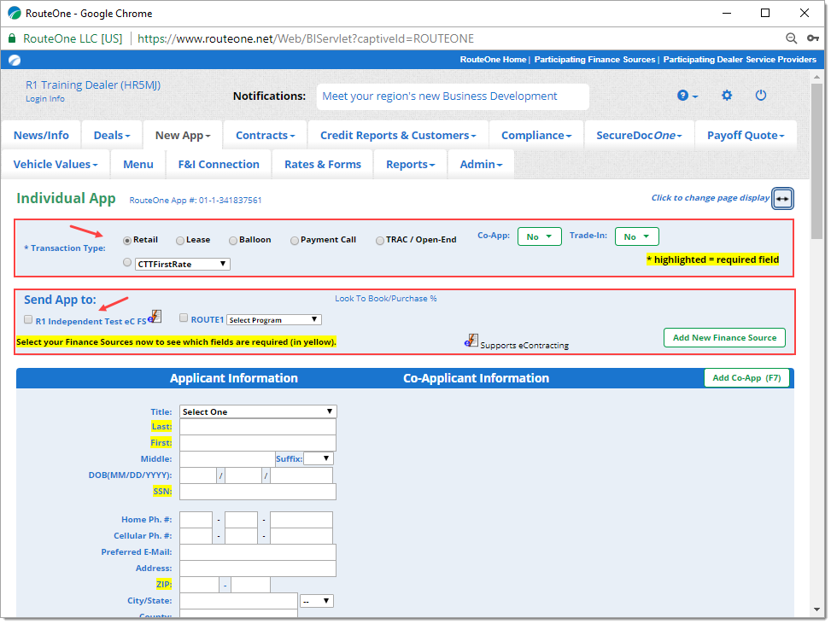Open Credit Reports & Customers menu
This screenshot has height=624, width=831.
click(398, 135)
